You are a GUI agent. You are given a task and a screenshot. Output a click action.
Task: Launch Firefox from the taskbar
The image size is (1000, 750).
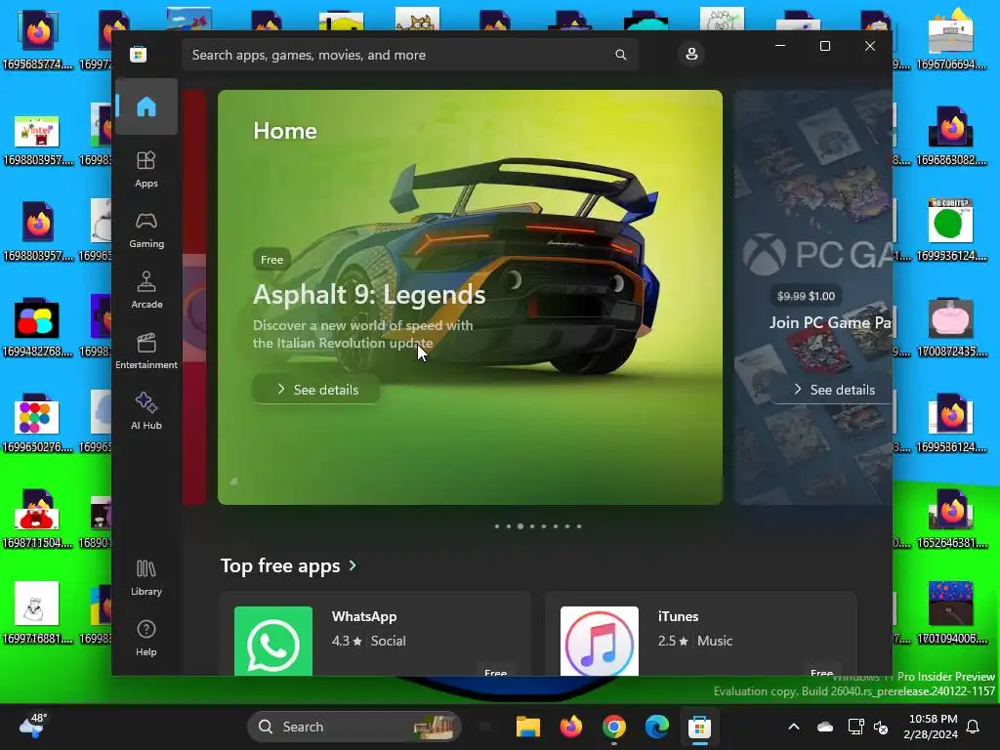coord(570,727)
